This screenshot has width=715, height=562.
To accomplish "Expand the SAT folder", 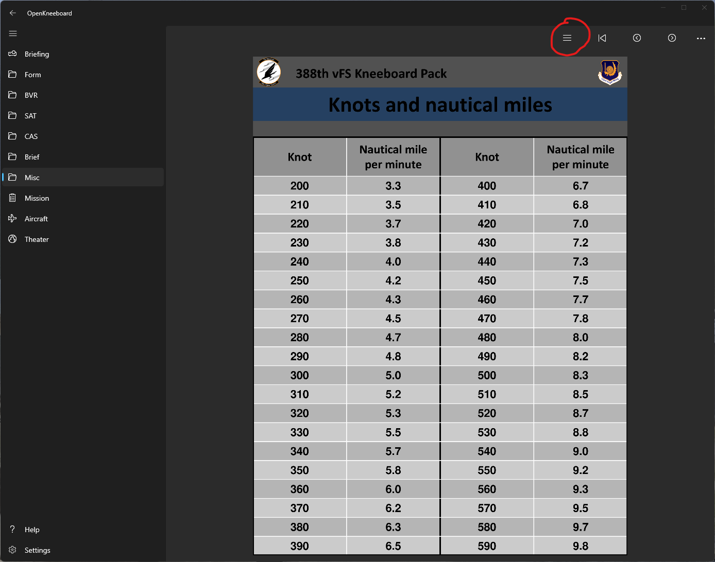I will pos(29,115).
